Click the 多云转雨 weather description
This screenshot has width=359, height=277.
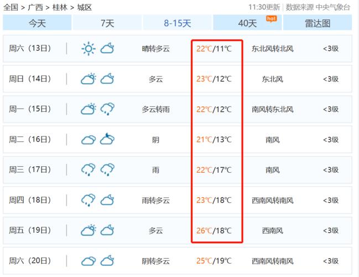(x=155, y=109)
